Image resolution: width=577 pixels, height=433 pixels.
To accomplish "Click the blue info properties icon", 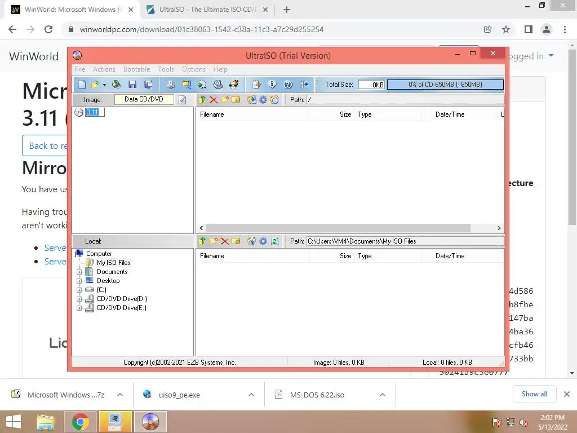I will pos(272,85).
